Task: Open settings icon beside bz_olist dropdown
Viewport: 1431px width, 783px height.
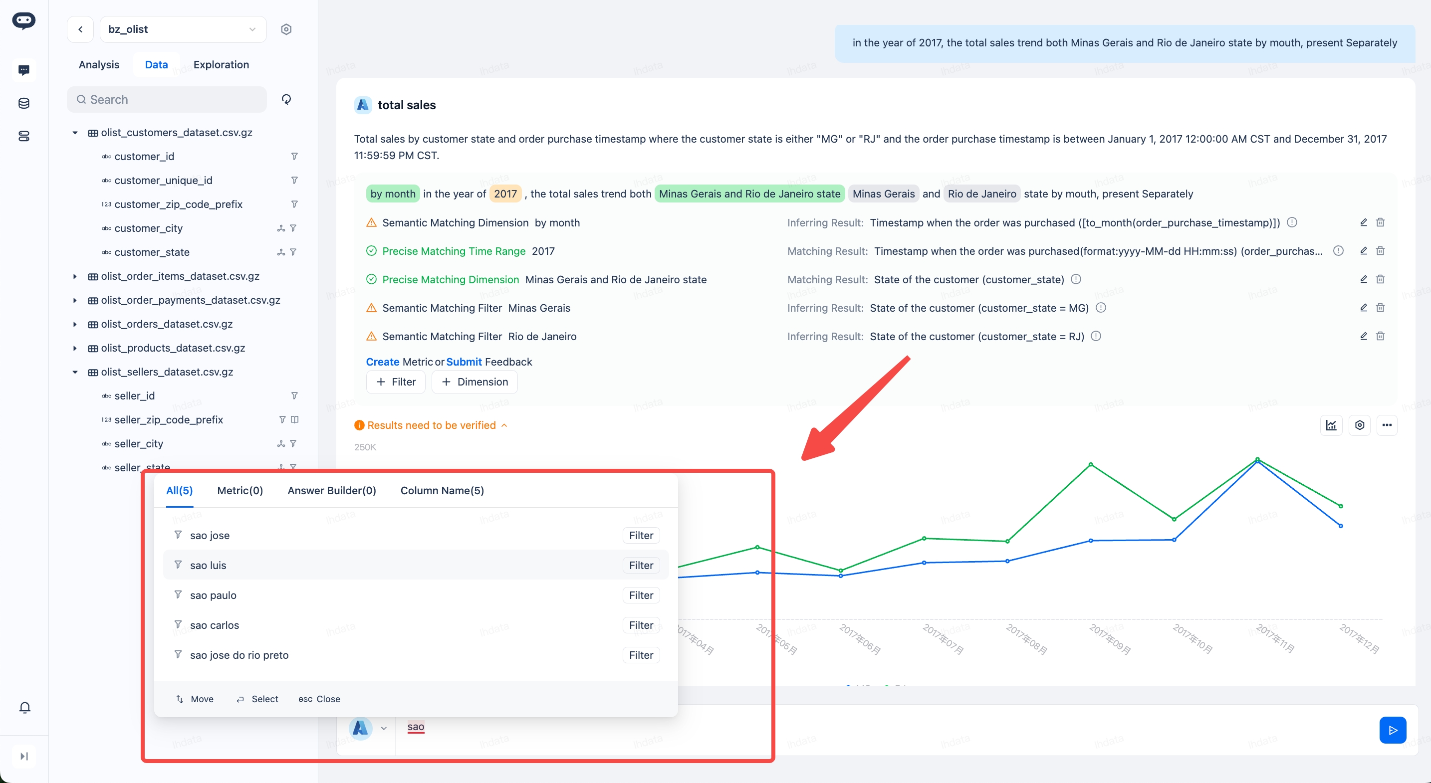Action: 286,29
